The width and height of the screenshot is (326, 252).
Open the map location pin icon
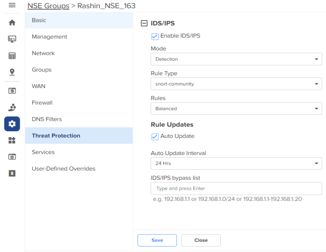pyautogui.click(x=12, y=72)
